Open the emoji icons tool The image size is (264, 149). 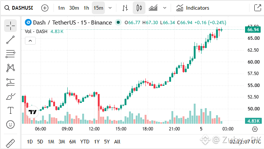coord(10,124)
